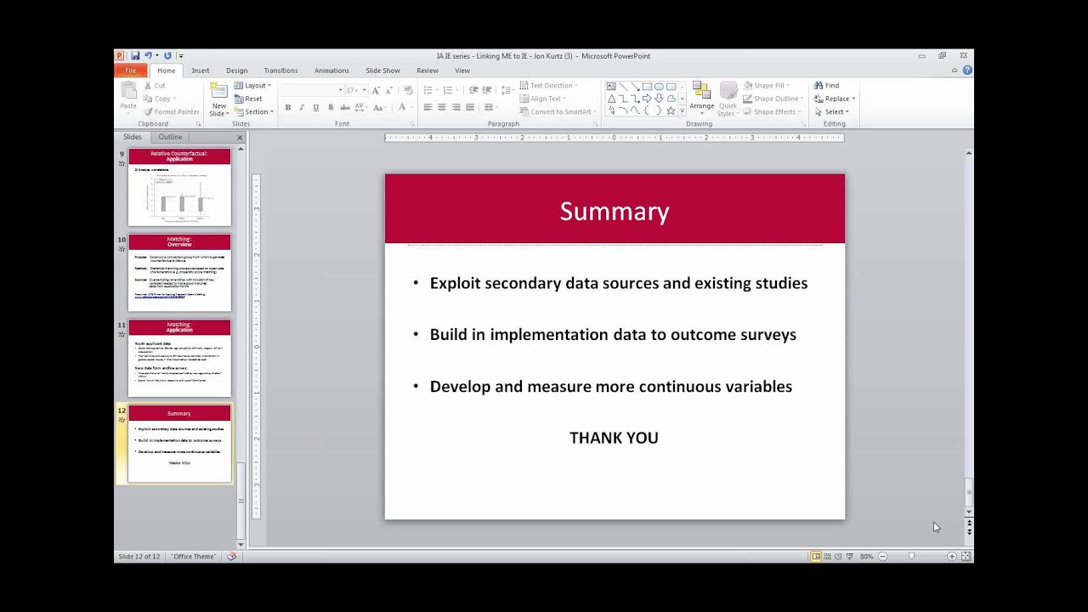Pick the Right Arrow shape
1088x612 pixels.
point(647,99)
